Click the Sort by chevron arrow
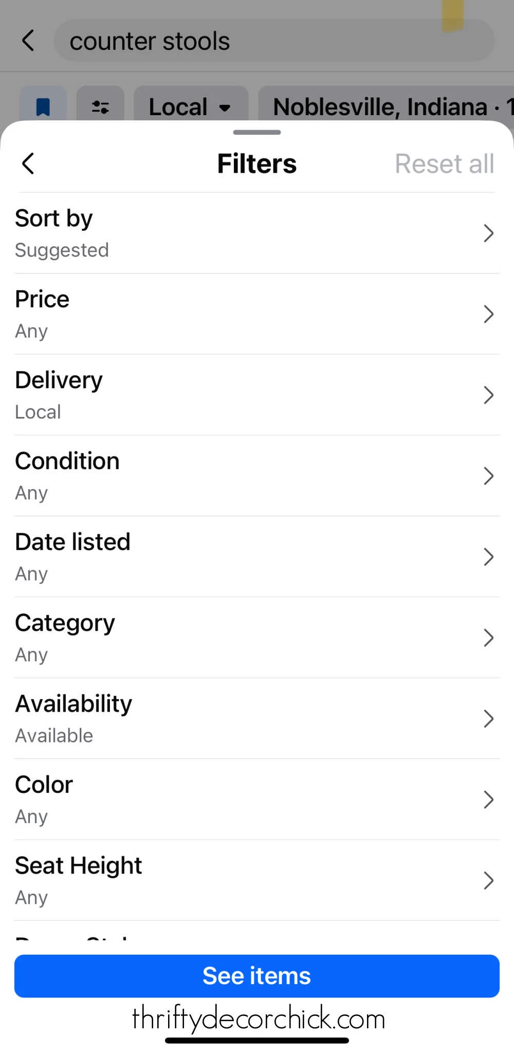514x1053 pixels. click(x=488, y=233)
